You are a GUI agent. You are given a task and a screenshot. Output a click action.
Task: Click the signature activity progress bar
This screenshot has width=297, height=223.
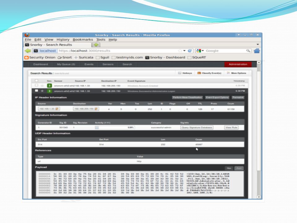pyautogui.click(x=114, y=127)
